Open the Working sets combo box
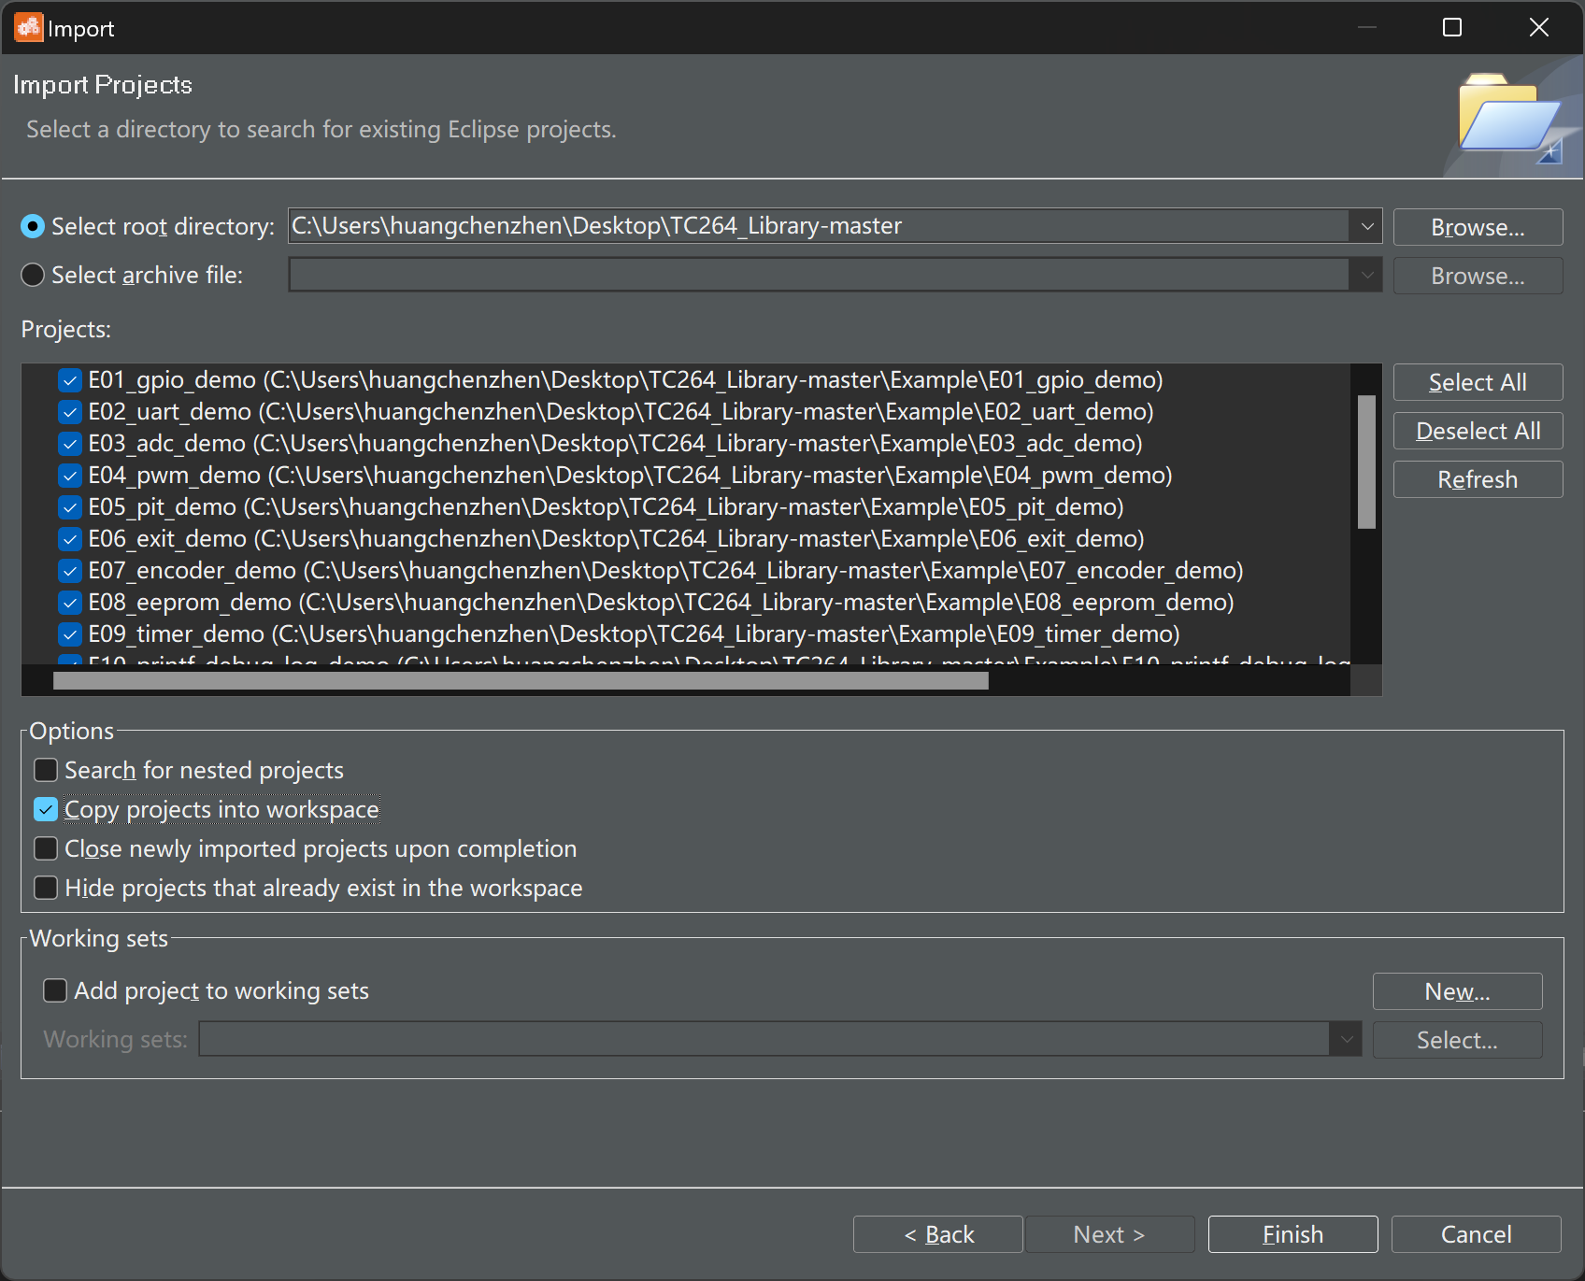Viewport: 1585px width, 1281px height. [780, 1039]
